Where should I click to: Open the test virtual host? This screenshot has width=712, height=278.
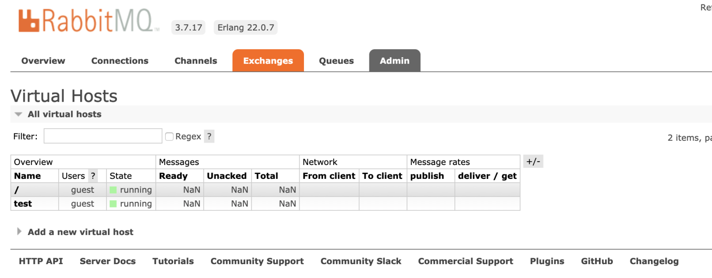click(x=23, y=204)
